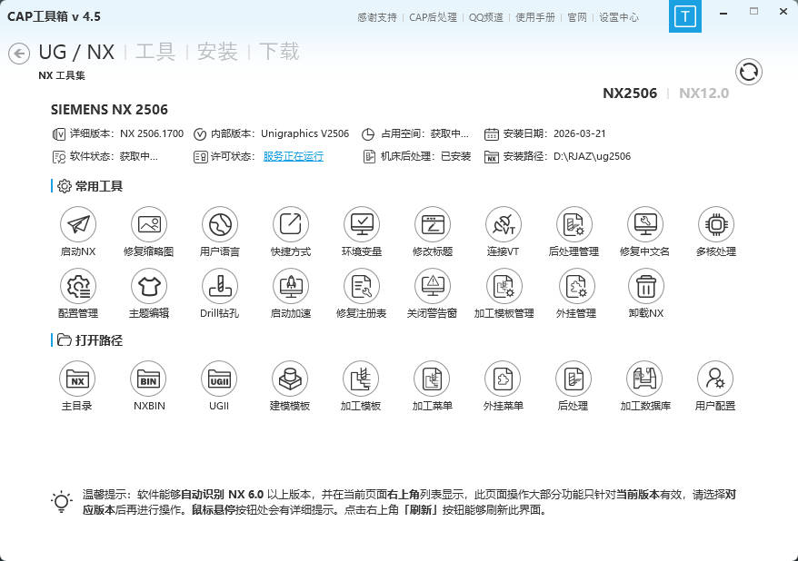Open the 多核处理 multi-core tool

pyautogui.click(x=716, y=224)
